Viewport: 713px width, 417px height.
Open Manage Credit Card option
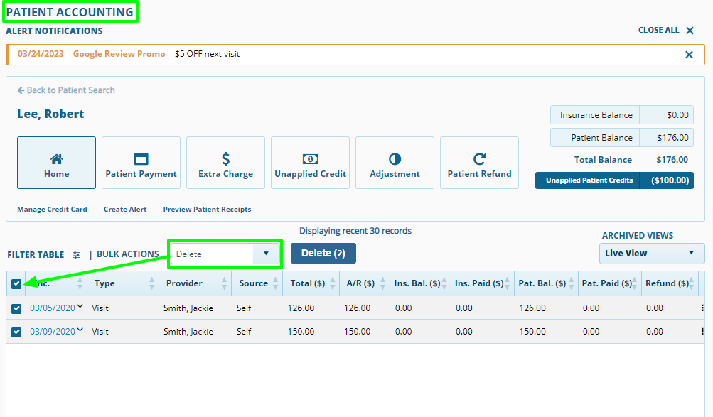(52, 210)
